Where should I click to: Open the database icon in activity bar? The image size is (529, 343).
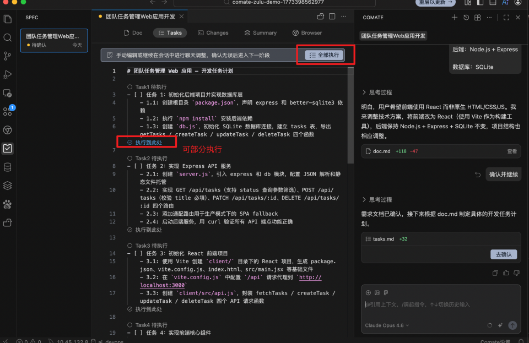7,167
